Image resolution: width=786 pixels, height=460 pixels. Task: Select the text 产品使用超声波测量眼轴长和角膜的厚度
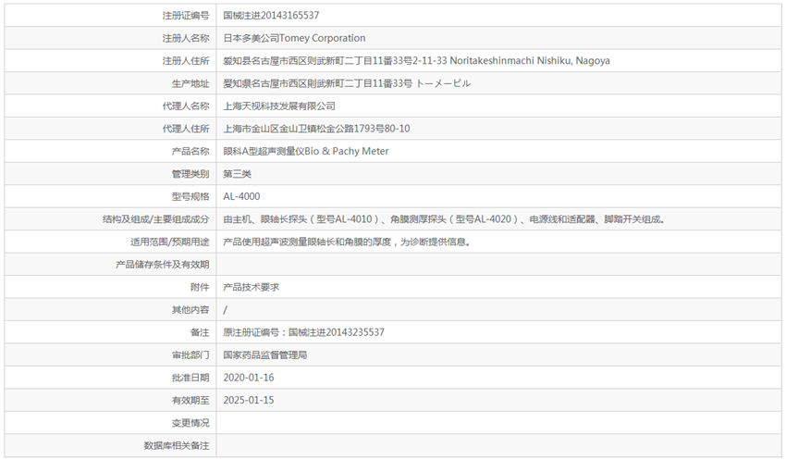click(x=307, y=242)
